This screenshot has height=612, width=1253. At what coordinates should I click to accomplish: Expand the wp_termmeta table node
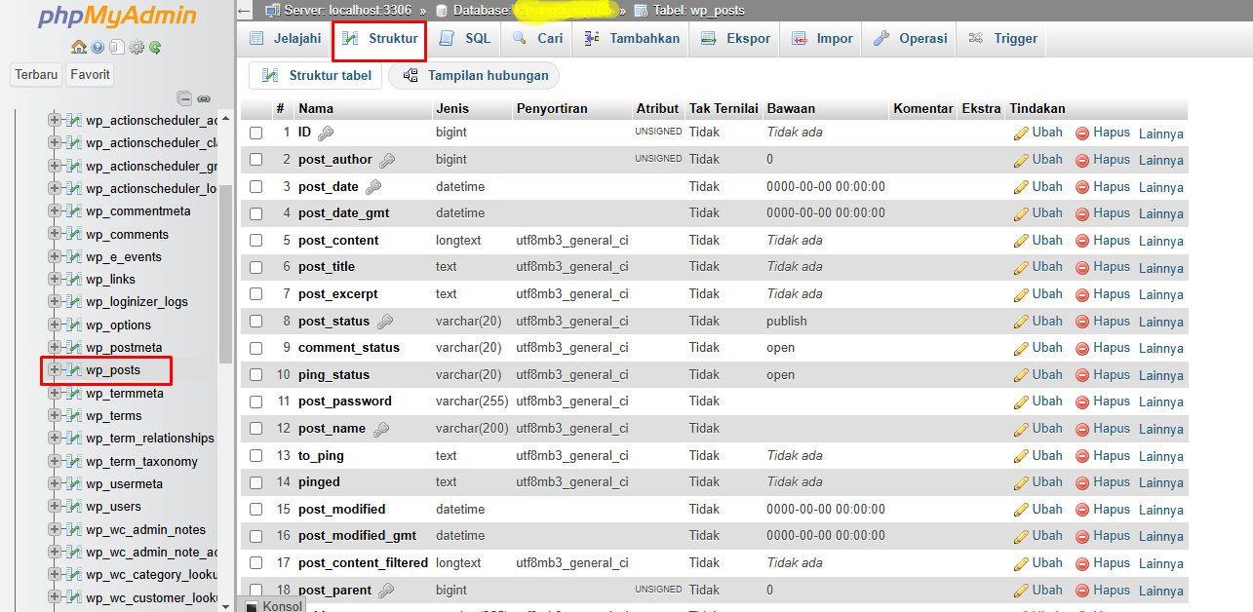[55, 393]
